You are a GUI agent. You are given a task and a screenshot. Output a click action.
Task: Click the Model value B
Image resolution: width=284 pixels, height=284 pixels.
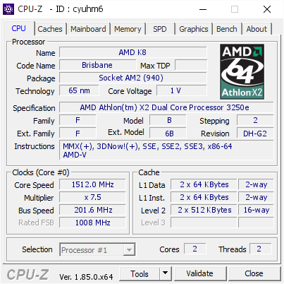coord(168,120)
